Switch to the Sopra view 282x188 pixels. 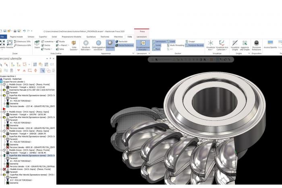coord(37,44)
